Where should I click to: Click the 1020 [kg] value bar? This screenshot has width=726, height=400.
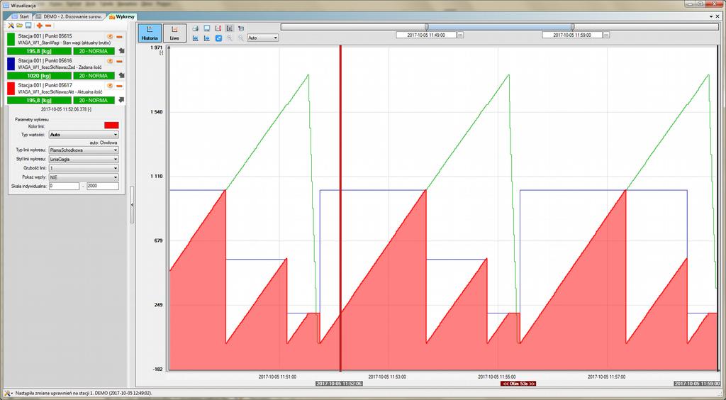40,75
